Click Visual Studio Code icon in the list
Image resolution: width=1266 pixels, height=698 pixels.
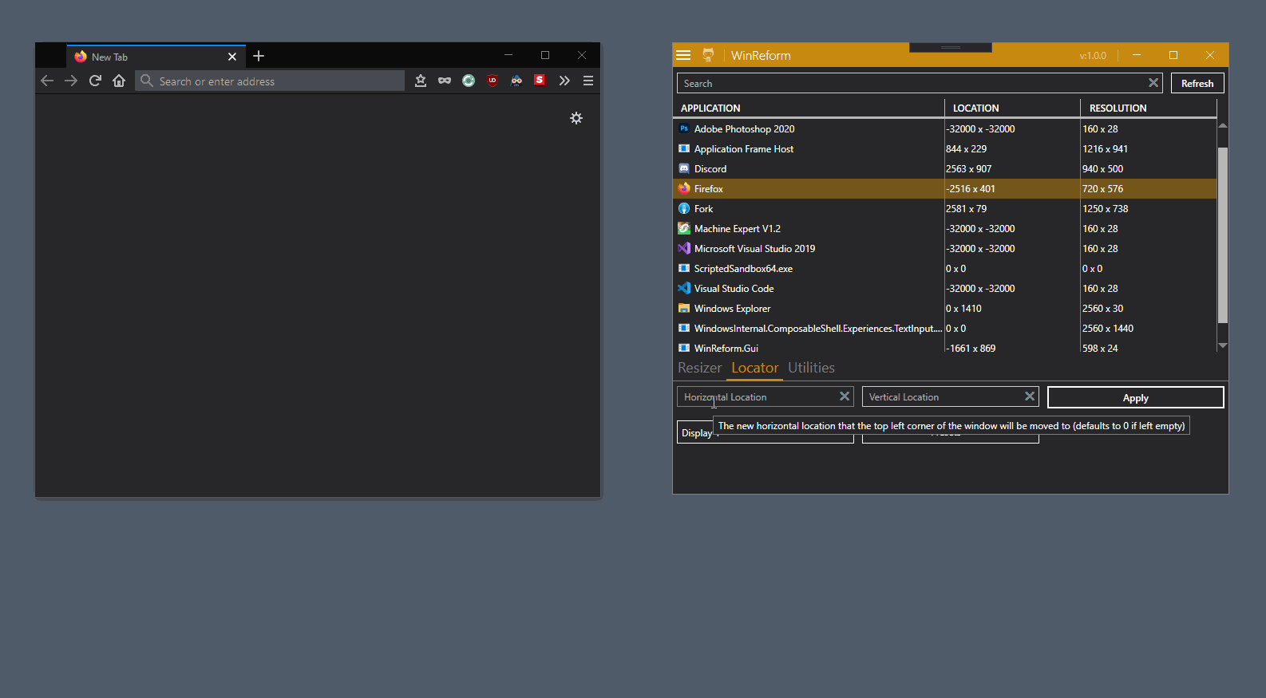[684, 288]
